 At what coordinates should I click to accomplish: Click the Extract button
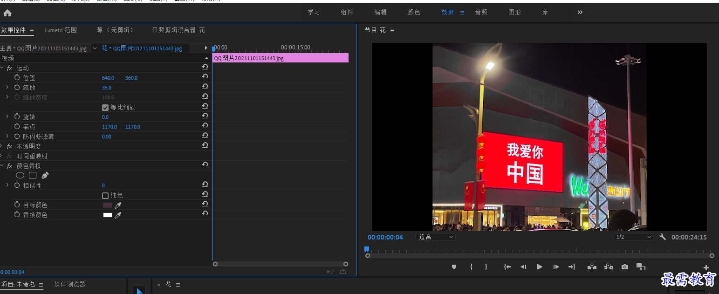coord(608,267)
